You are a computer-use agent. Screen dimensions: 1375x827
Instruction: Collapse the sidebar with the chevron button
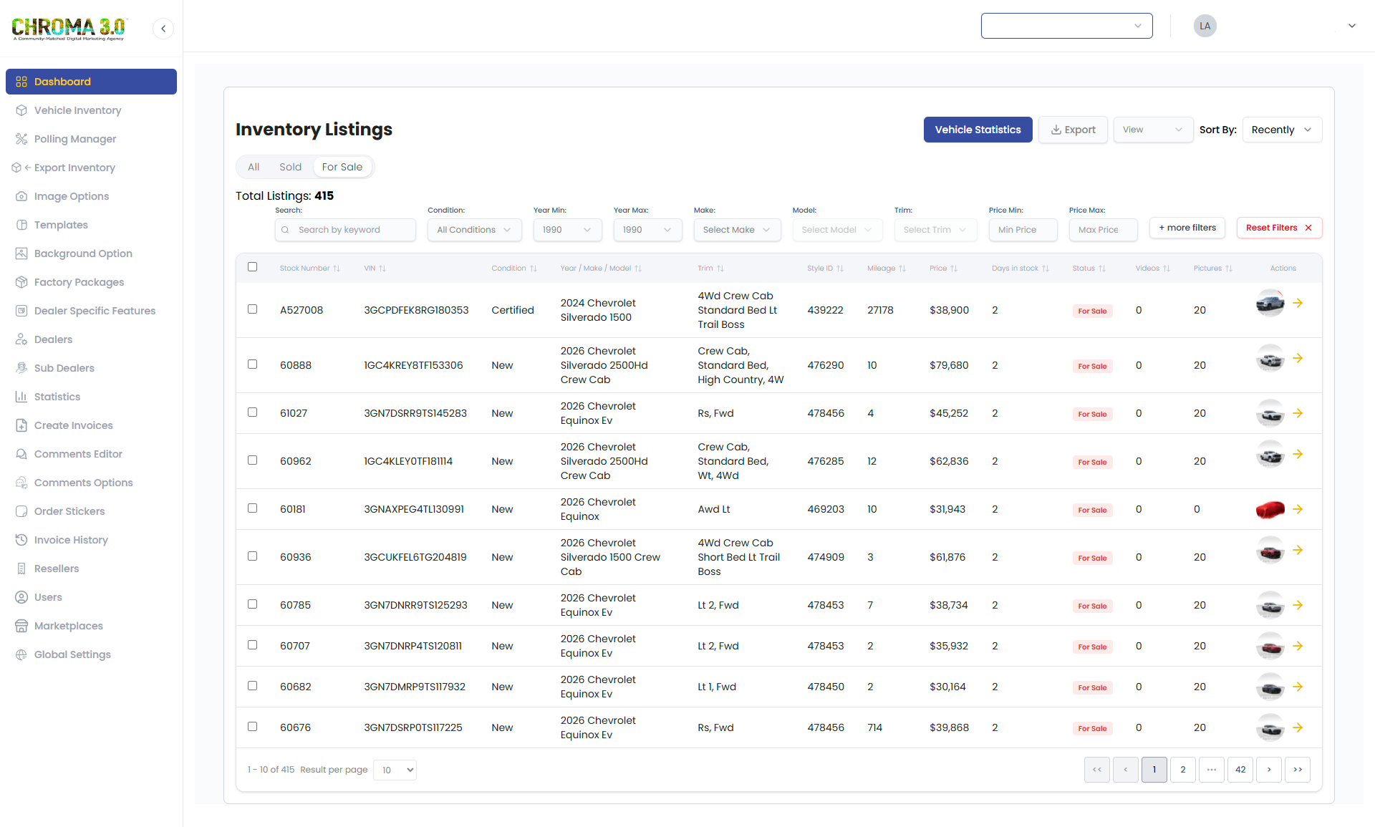pyautogui.click(x=163, y=29)
